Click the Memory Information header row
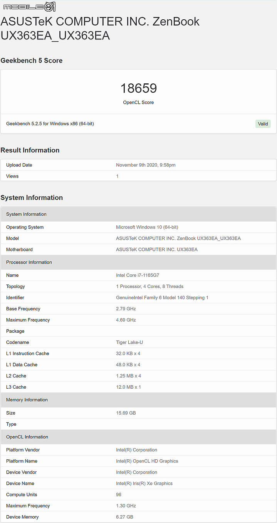This screenshot has height=523, width=277. [138, 400]
